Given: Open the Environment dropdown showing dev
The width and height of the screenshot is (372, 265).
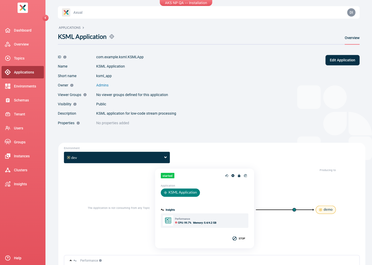Looking at the screenshot, I should click(117, 157).
